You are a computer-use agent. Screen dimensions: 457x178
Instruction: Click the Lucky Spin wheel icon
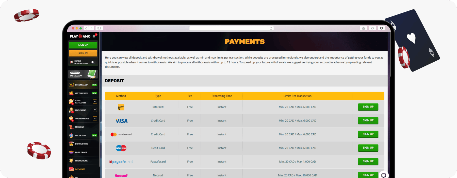tap(71, 135)
